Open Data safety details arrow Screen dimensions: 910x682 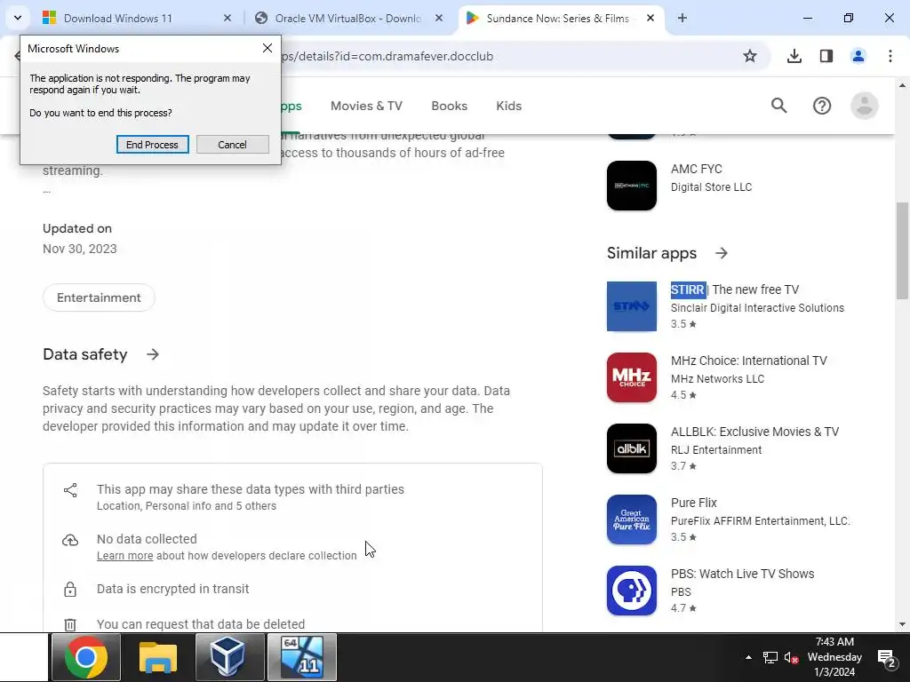click(x=153, y=354)
